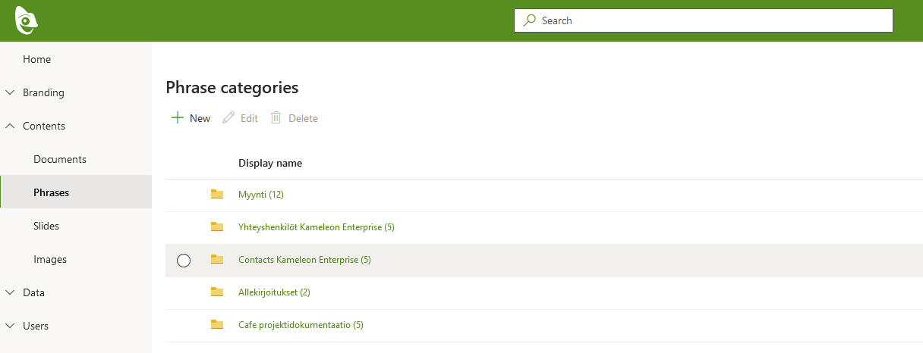Screen dimensions: 923x353
Task: Expand the Branding menu section
Action: click(x=10, y=92)
